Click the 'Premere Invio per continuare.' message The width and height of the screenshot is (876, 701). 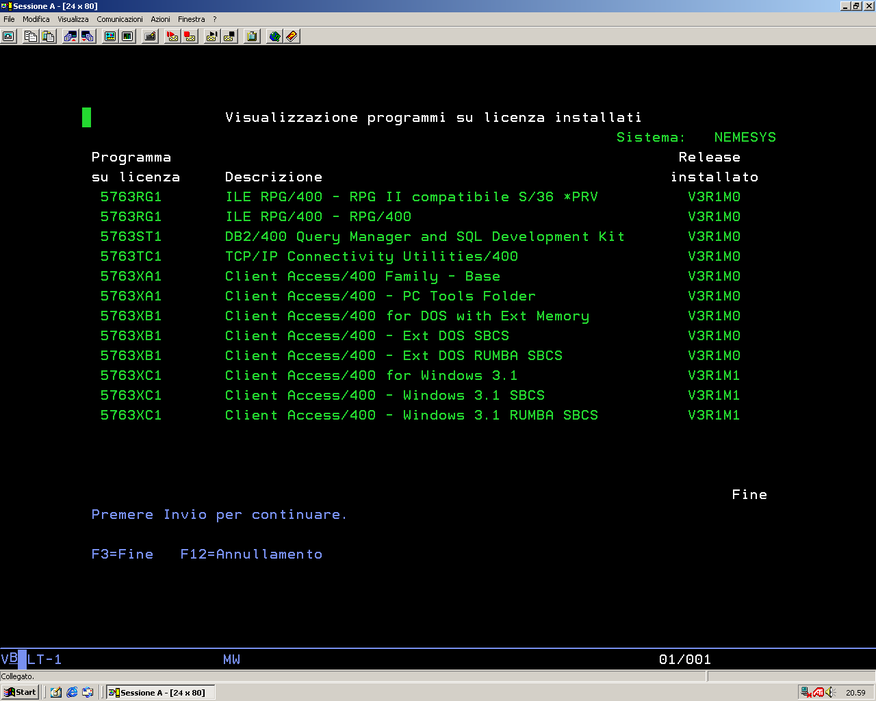pos(219,515)
